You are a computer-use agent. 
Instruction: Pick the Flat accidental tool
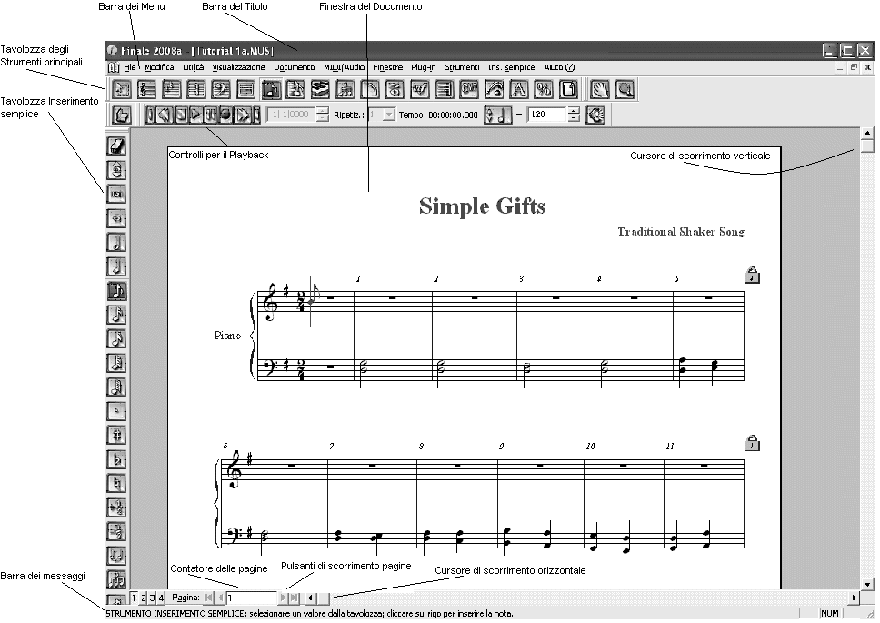116,458
